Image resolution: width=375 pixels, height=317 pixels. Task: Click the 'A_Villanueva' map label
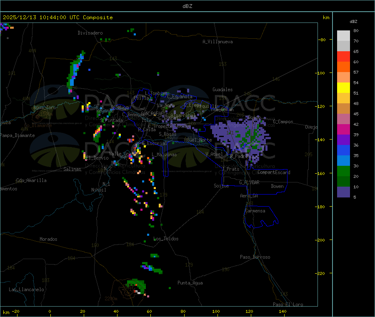click(217, 42)
